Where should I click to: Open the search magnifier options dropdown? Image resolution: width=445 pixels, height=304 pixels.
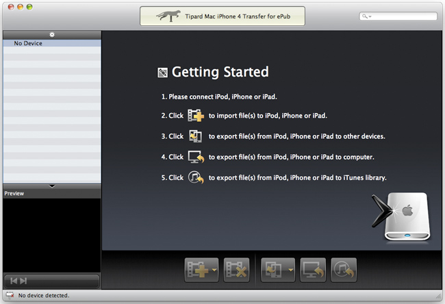366,16
